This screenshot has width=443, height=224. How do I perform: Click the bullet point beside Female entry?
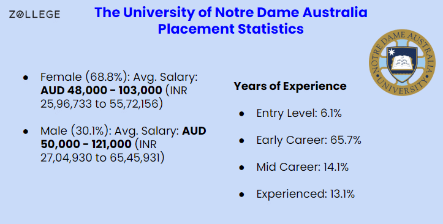tap(26, 77)
